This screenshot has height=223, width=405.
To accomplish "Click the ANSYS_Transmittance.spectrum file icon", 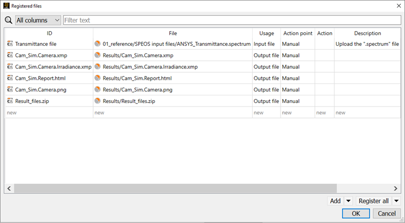I will point(97,44).
